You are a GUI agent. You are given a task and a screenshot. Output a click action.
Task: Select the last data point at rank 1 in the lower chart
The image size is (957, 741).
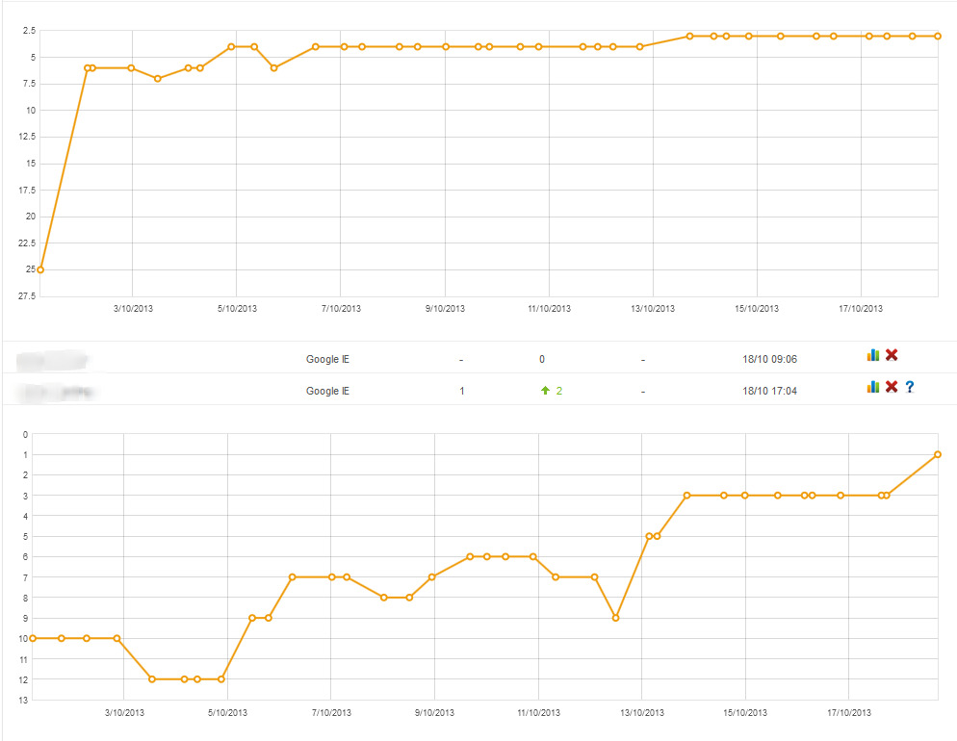pyautogui.click(x=938, y=454)
